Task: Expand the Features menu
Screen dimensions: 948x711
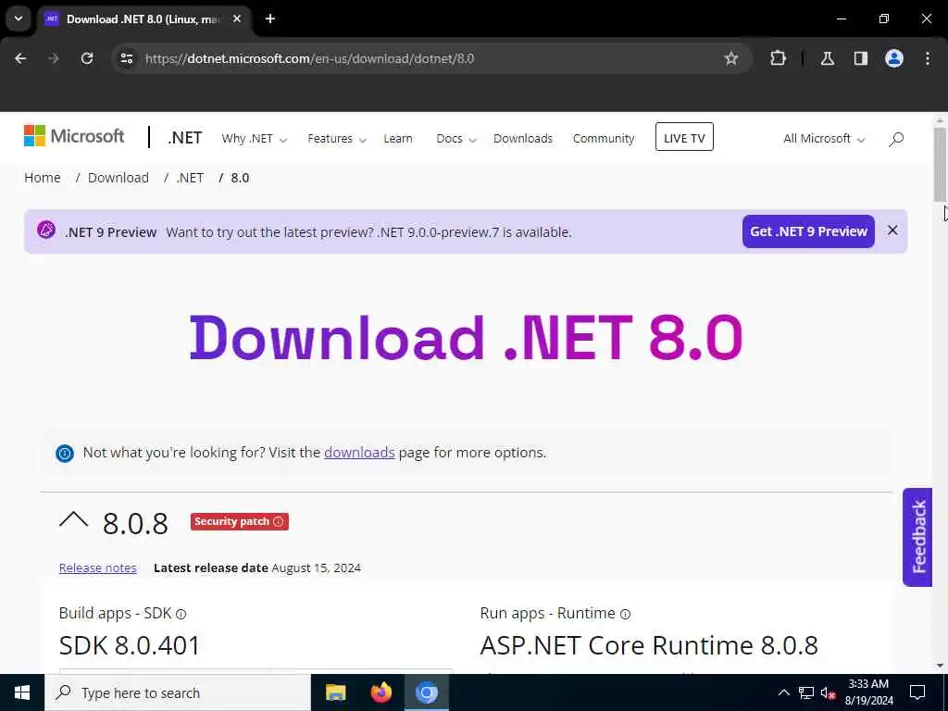Action: [337, 139]
